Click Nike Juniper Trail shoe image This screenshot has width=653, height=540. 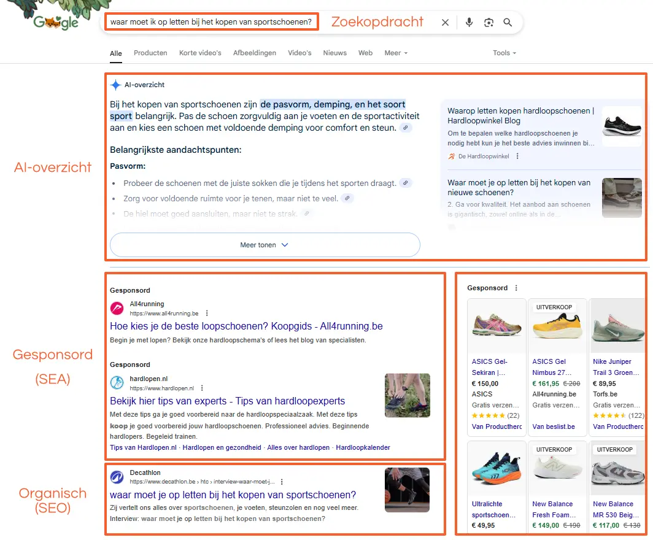click(x=618, y=326)
